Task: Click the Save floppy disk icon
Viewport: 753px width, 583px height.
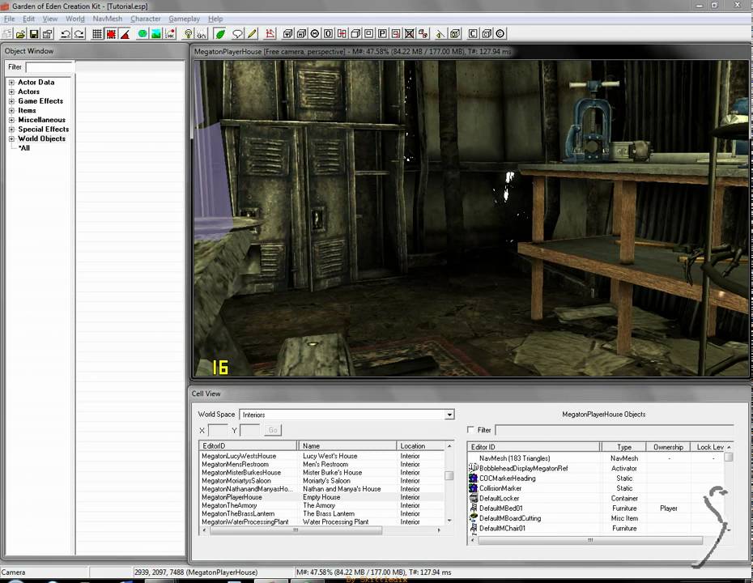Action: (x=34, y=34)
